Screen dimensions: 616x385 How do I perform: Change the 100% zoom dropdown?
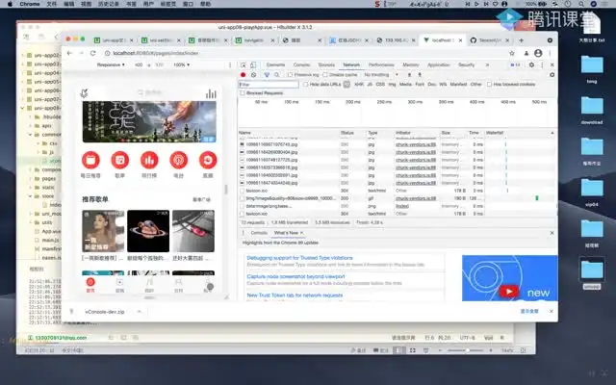(181, 64)
